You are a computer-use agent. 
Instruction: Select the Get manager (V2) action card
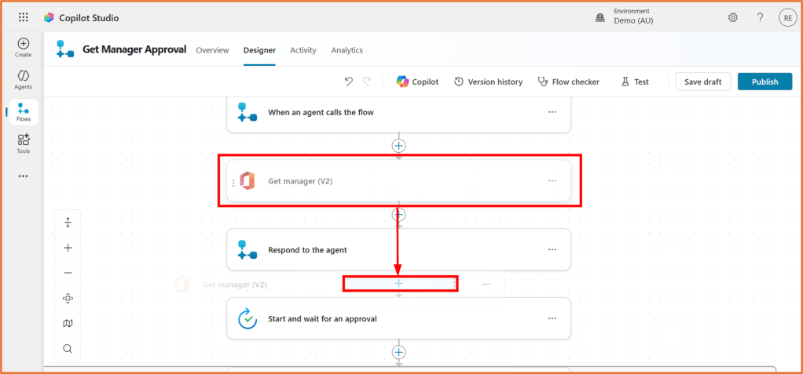coord(398,181)
